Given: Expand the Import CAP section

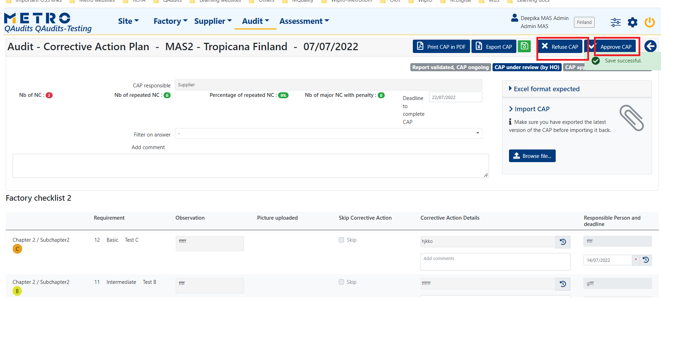Looking at the screenshot, I should coord(529,109).
